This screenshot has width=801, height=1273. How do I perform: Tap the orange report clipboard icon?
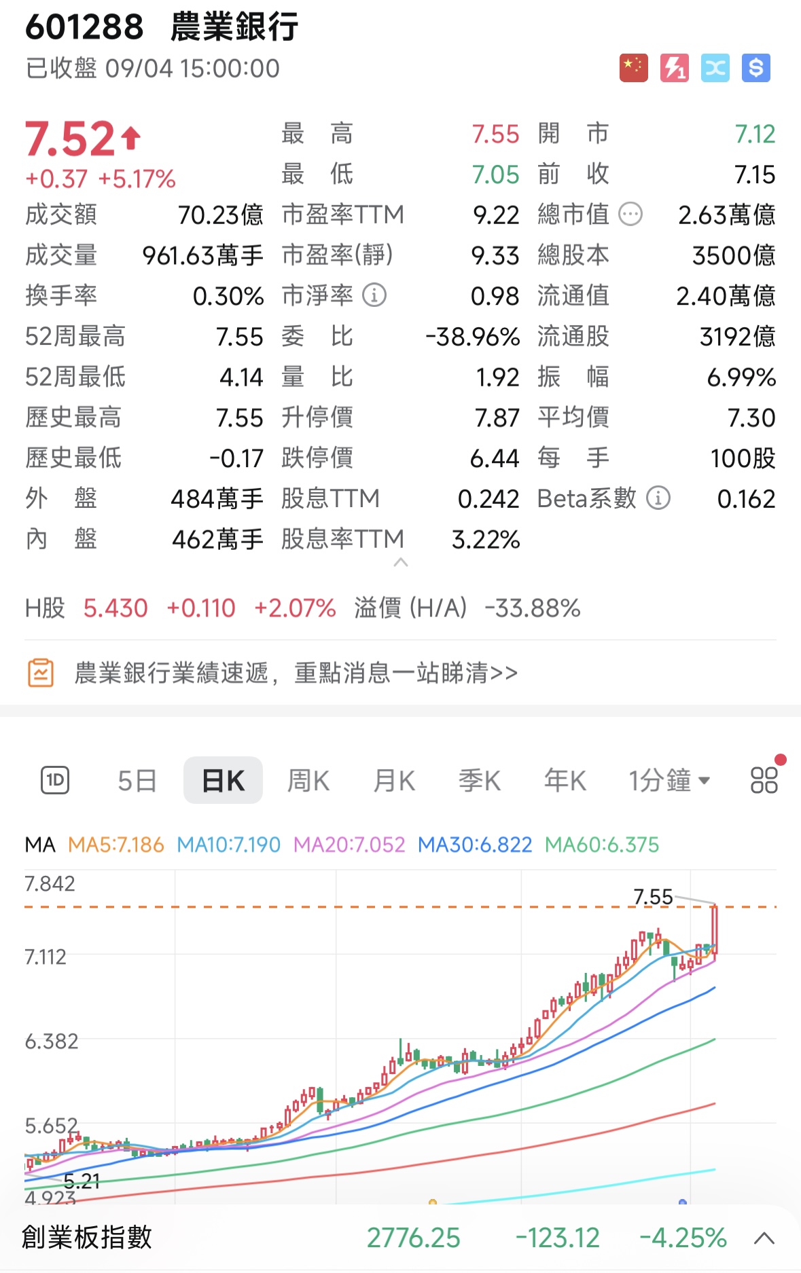pyautogui.click(x=41, y=673)
